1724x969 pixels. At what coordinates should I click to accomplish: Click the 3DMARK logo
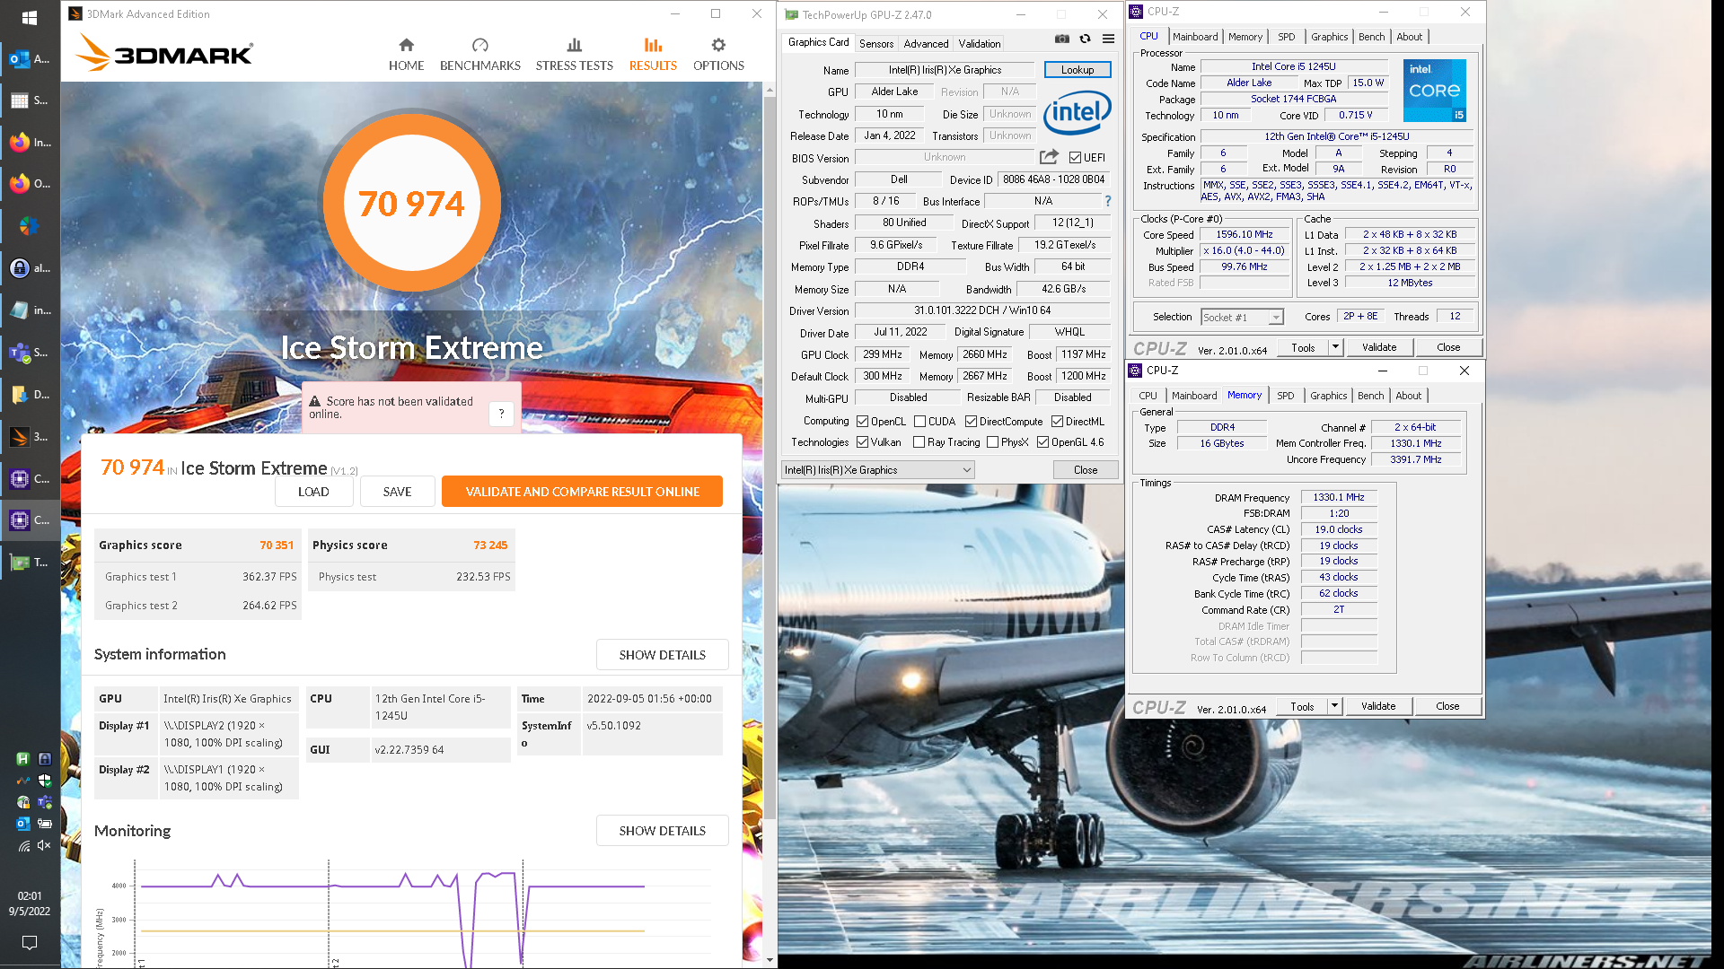point(164,53)
